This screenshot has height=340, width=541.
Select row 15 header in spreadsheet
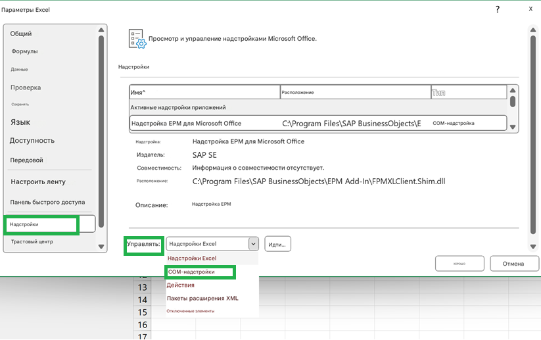142,312
